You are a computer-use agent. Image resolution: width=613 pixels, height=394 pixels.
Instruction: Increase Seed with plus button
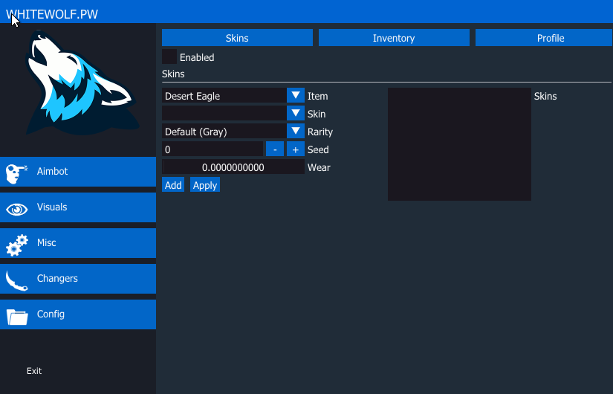click(295, 149)
